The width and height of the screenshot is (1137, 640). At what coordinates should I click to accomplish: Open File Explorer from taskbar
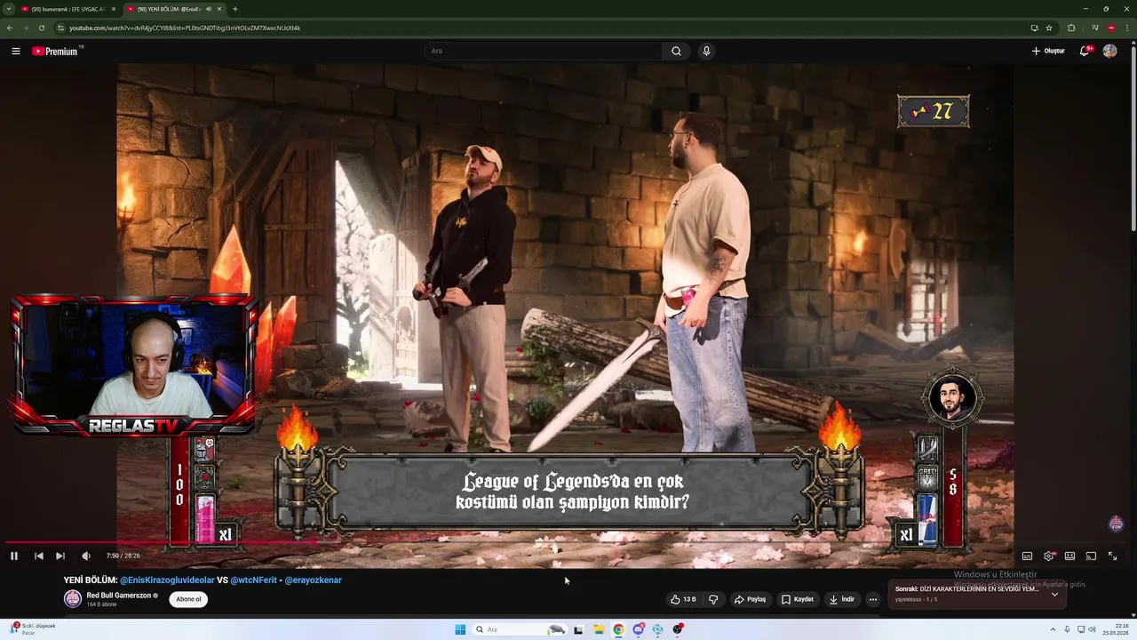point(598,629)
